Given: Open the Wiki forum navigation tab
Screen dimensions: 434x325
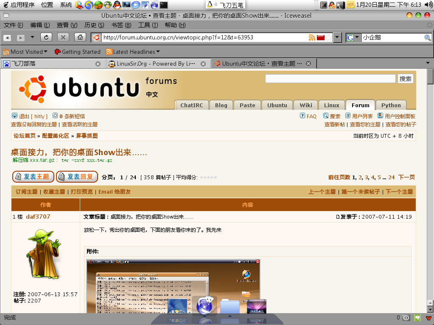Looking at the screenshot, I should [305, 105].
